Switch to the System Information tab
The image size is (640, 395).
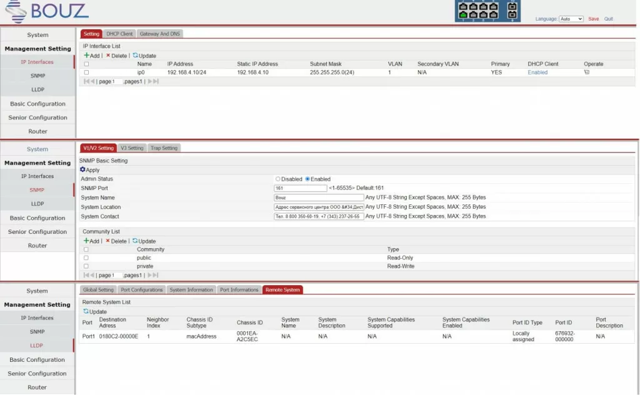click(191, 290)
